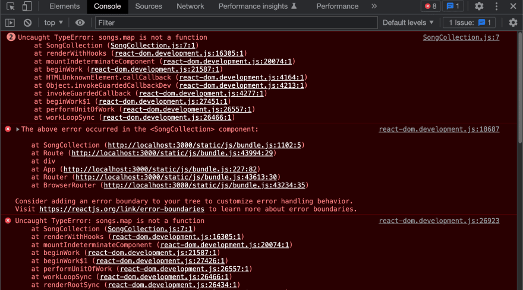Image resolution: width=523 pixels, height=290 pixels.
Task: Open bundle.js:43994:29 Route link
Action: tap(172, 153)
